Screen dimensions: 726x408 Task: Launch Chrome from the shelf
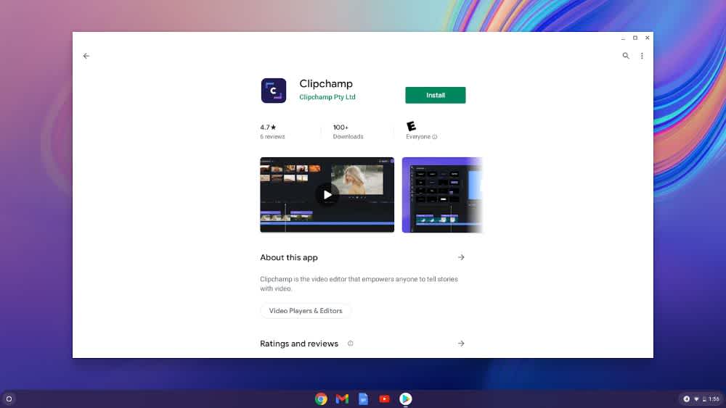click(x=321, y=399)
